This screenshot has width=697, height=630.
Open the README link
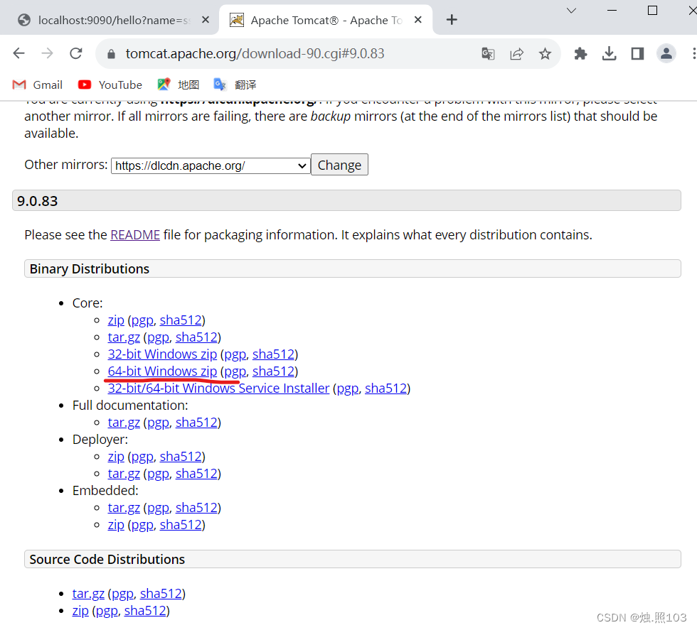pyautogui.click(x=135, y=235)
